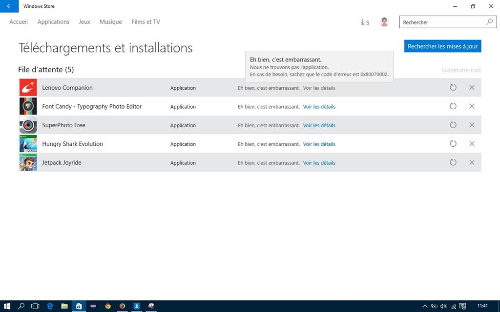Open Wi-Fi network tray icon
The height and width of the screenshot is (312, 500).
coord(454,307)
